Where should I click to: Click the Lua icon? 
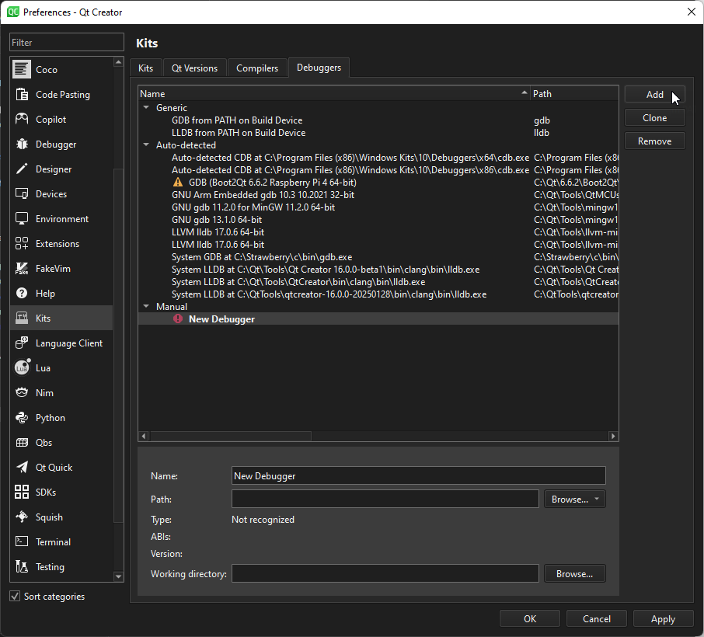pos(22,367)
